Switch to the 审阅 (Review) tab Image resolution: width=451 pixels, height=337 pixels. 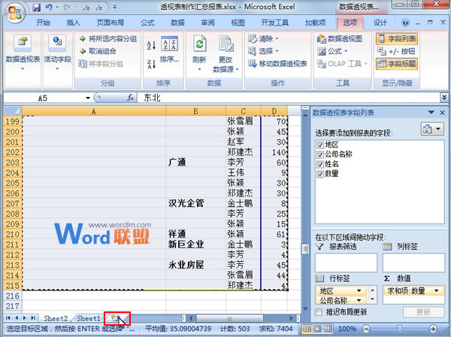[207, 23]
